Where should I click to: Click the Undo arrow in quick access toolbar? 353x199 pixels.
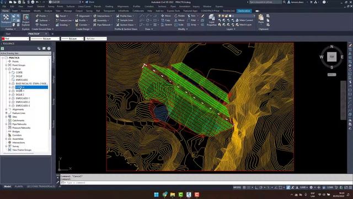(38, 2)
